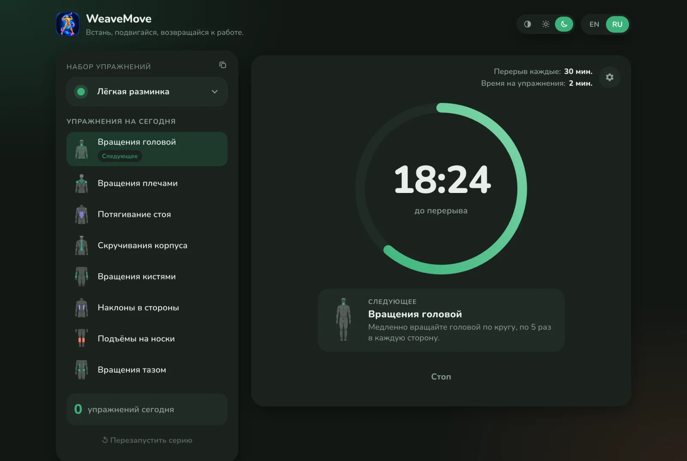The image size is (687, 461).
Task: Select the Вращения тазом exercise
Action: 147,370
